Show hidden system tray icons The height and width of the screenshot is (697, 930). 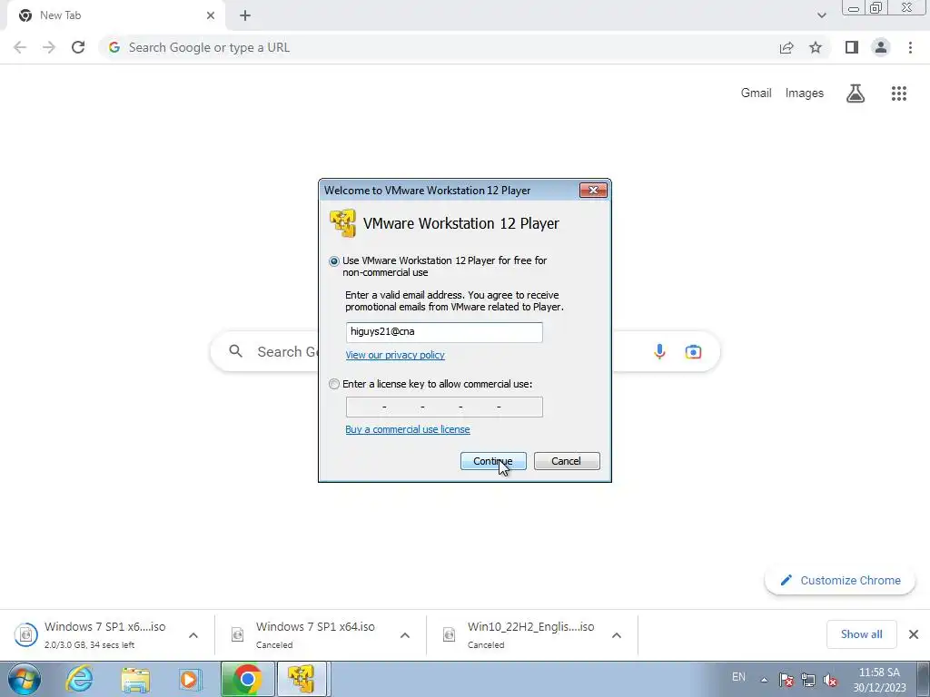click(765, 680)
